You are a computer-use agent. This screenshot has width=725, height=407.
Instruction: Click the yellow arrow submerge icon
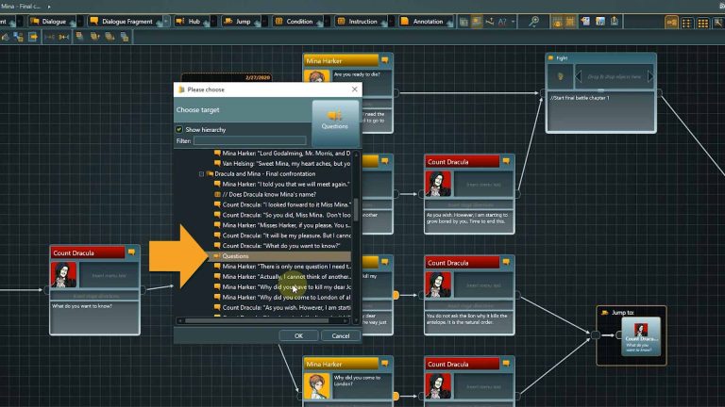coord(33,37)
